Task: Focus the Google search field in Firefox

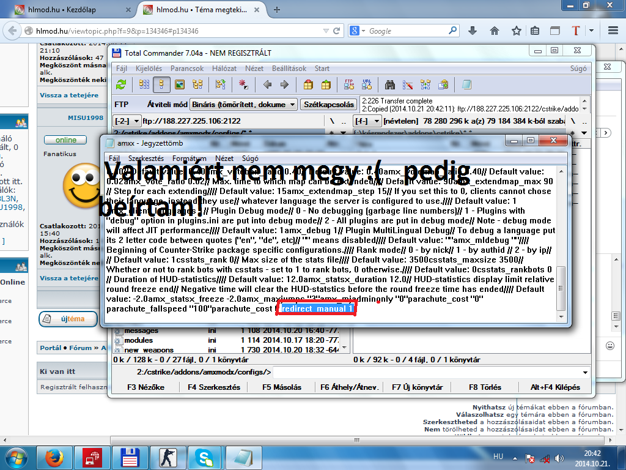Action: tap(407, 31)
